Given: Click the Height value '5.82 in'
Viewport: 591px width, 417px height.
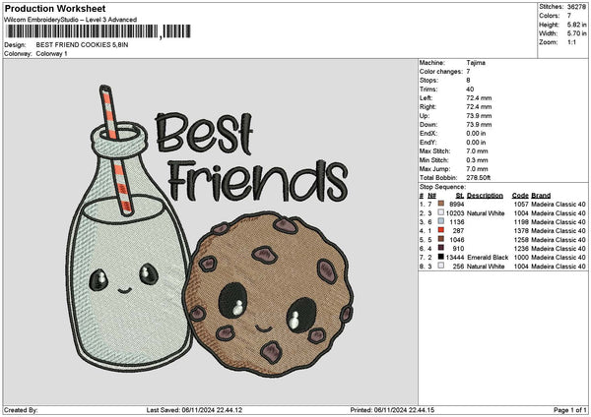Looking at the screenshot, I should coord(576,25).
